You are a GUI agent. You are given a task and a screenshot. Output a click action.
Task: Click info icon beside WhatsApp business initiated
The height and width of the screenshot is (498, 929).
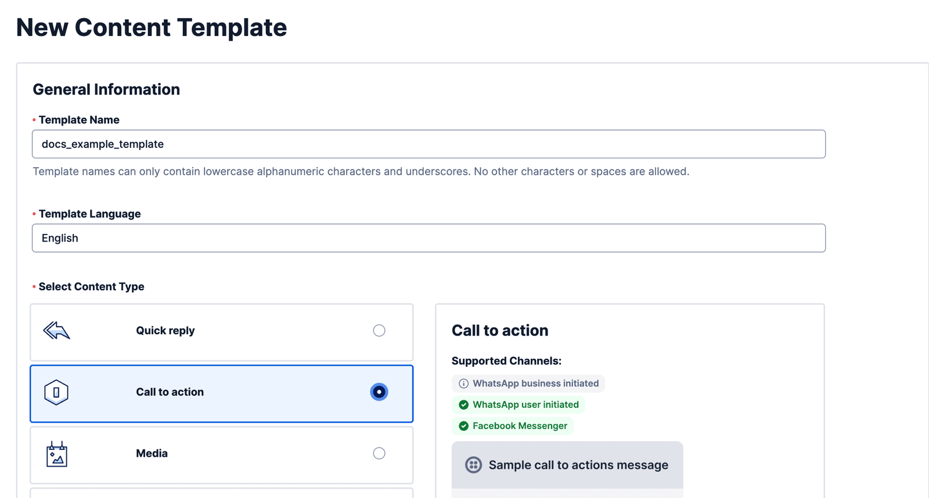pos(463,384)
